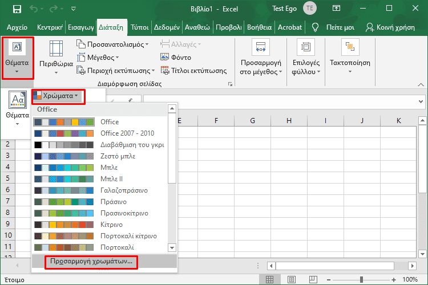Open the Διαμόρφωση σελίδας dialog launcher
Screen dimensions: 428x285
click(231, 84)
